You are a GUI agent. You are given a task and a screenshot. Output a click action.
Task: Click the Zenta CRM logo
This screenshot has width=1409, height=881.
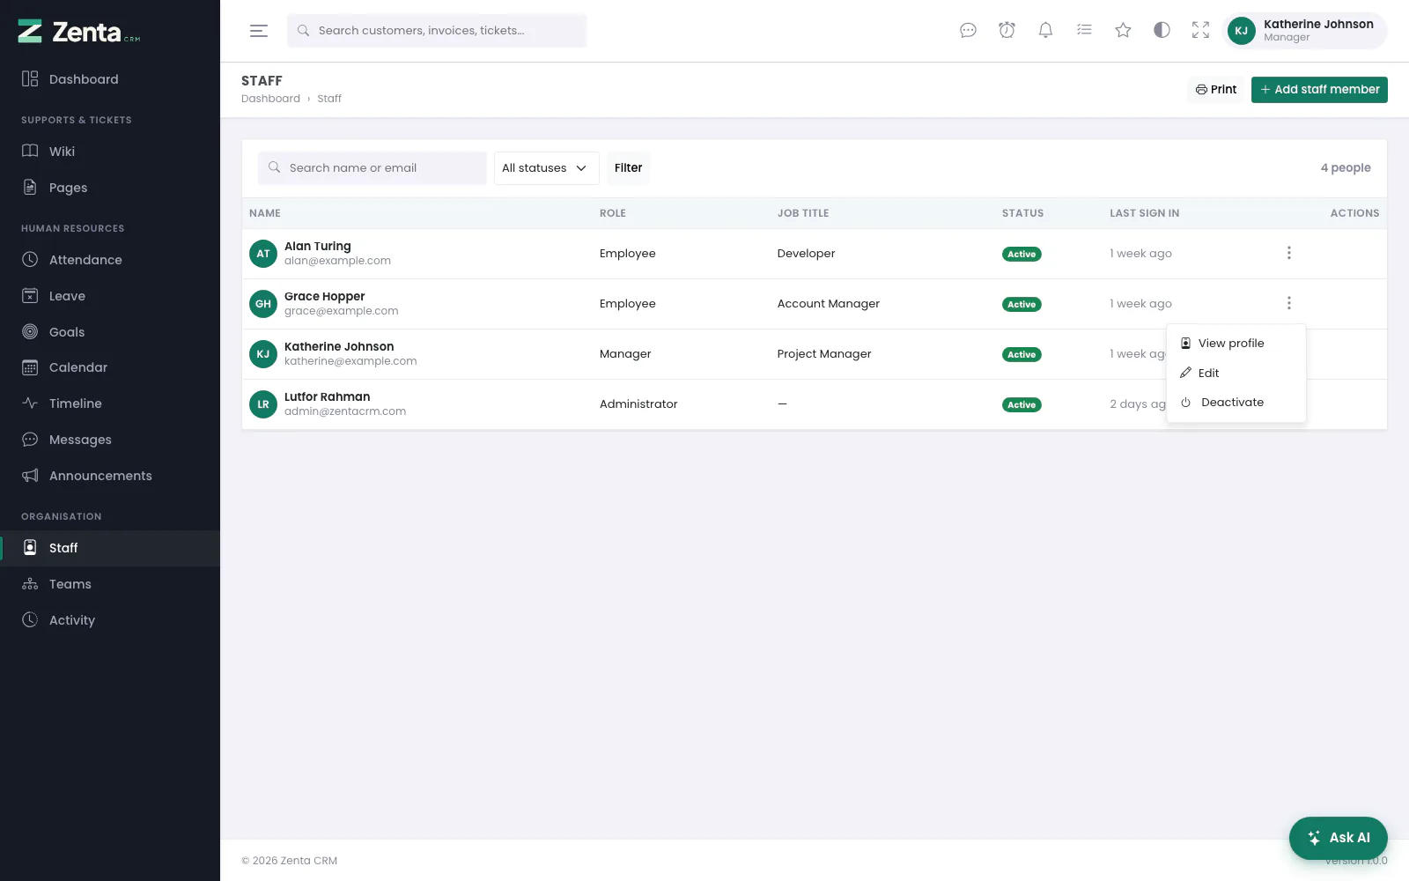click(79, 32)
